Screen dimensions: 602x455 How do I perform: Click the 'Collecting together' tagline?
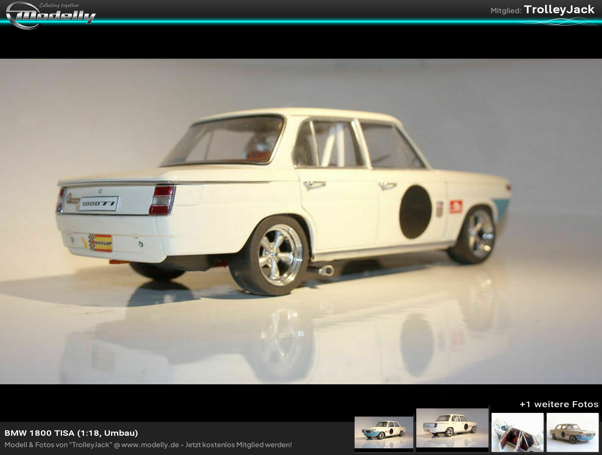pos(59,5)
